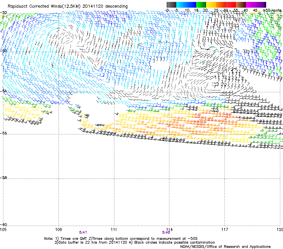
Task: Click the purple 8:47 swath time label
Action: (x=83, y=233)
